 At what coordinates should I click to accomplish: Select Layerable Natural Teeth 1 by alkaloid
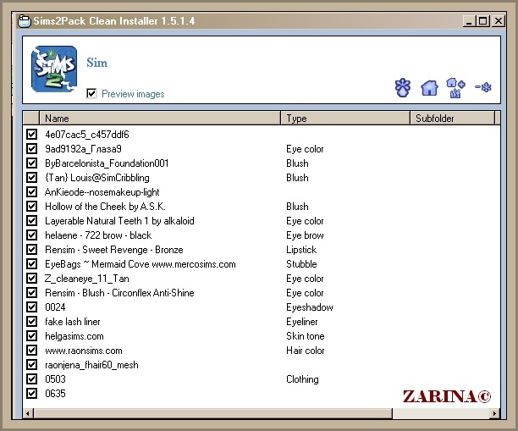tap(119, 221)
